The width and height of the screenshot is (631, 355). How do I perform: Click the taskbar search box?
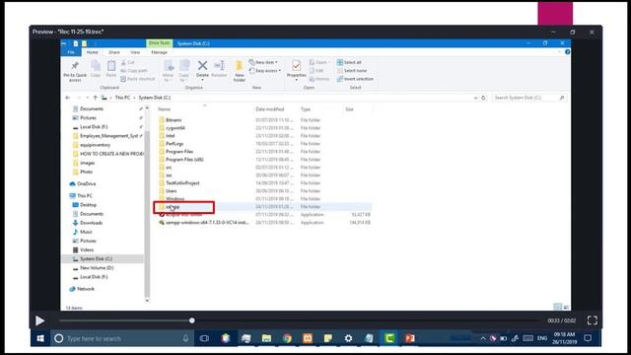pos(121,338)
